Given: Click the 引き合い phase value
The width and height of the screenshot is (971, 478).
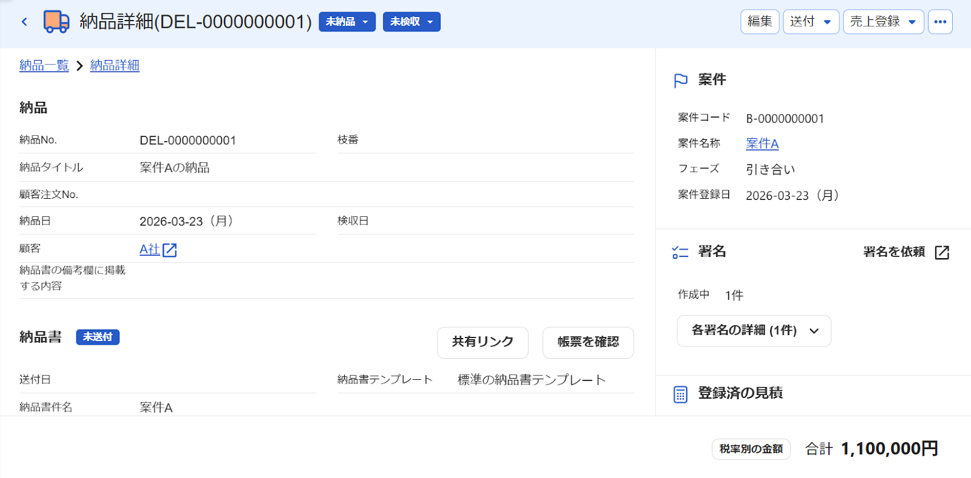Looking at the screenshot, I should coord(770,170).
